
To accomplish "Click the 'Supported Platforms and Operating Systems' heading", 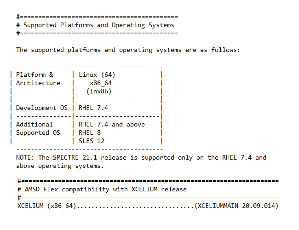I will pos(99,25).
